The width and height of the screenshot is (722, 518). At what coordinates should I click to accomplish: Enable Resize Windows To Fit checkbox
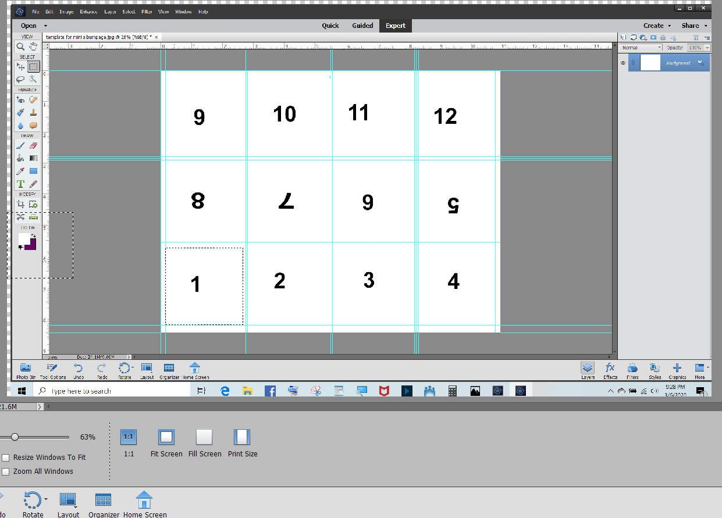click(x=6, y=458)
